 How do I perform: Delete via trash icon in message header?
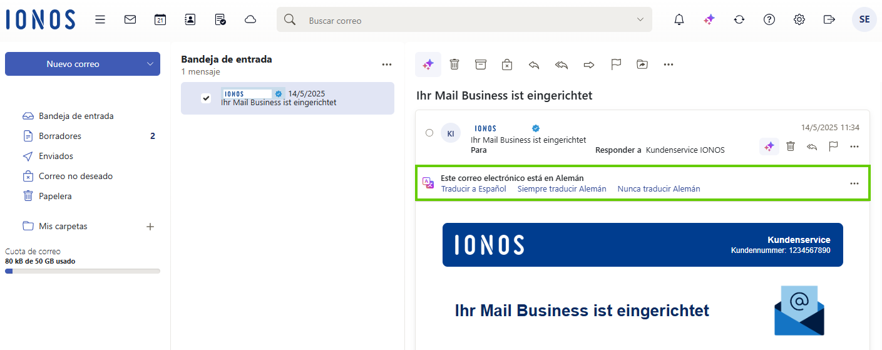coord(791,147)
